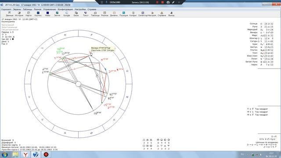Select the Венера row in planet list

coord(262,32)
